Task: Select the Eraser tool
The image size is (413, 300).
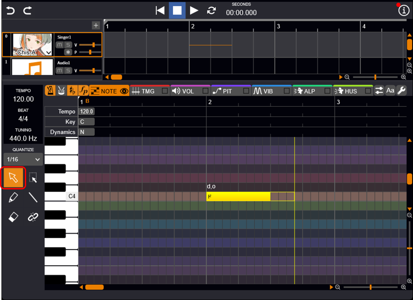Action: pyautogui.click(x=13, y=217)
